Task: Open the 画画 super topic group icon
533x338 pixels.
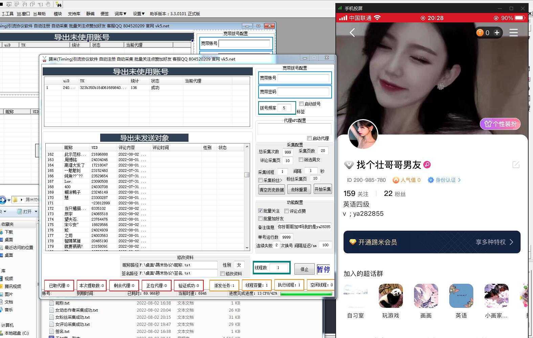Action: (x=426, y=296)
